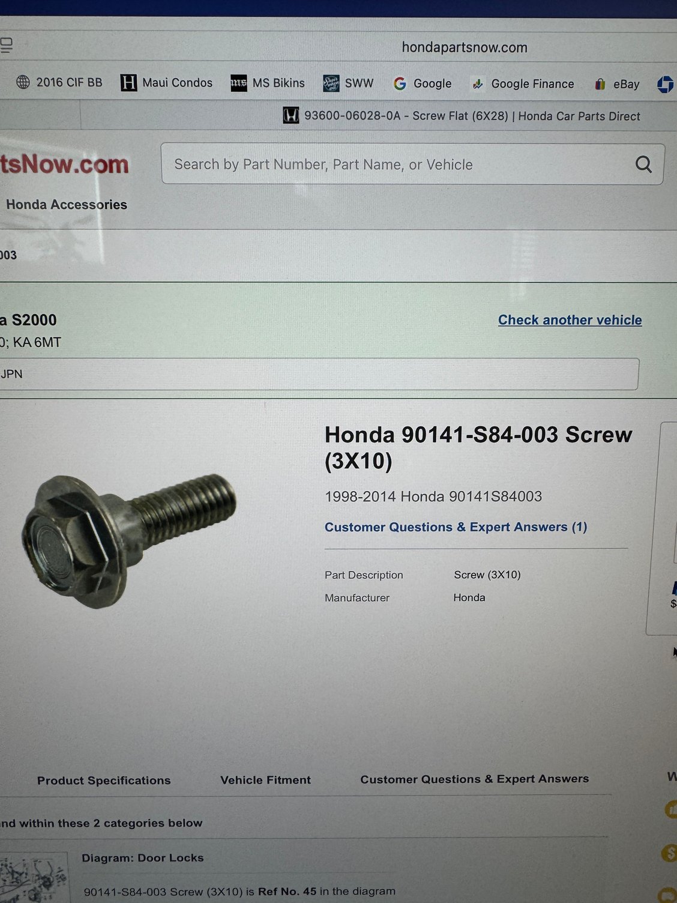677x903 pixels.
Task: Click the Check another vehicle link
Action: coord(570,320)
